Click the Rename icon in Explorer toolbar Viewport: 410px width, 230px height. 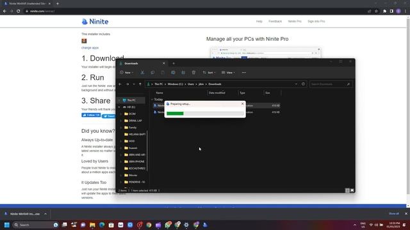pyautogui.click(x=173, y=72)
